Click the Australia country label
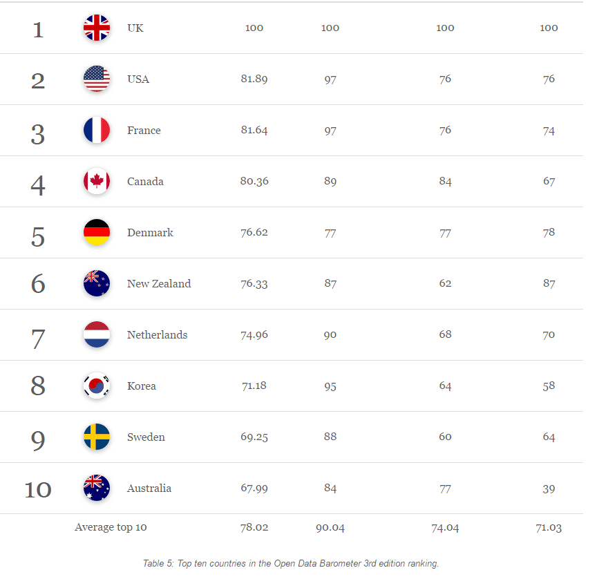This screenshot has height=579, width=606. coord(149,488)
